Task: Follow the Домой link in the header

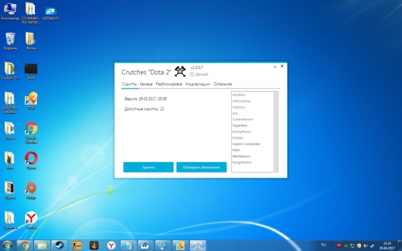Action: coord(199,74)
